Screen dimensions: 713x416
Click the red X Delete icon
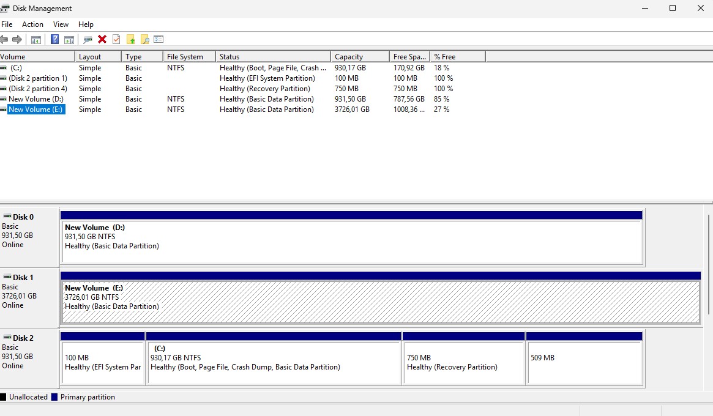(x=102, y=40)
